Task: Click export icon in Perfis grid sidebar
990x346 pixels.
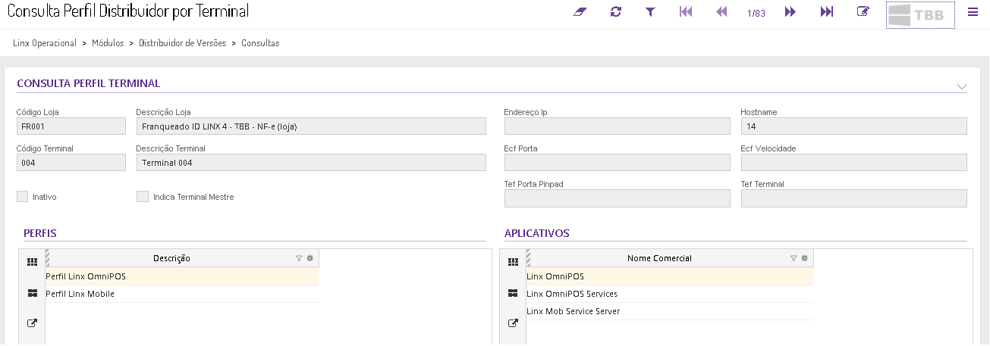Action: [32, 323]
